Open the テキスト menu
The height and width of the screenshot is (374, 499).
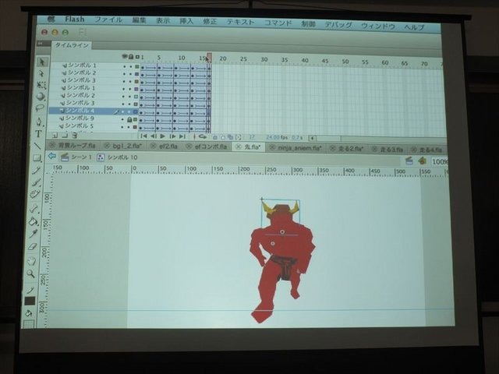click(x=241, y=22)
